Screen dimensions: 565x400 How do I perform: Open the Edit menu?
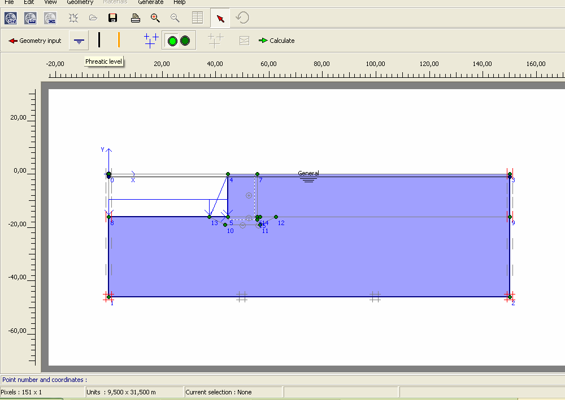29,2
